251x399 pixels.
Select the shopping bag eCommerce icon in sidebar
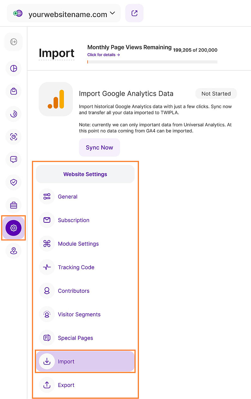[x=13, y=91]
